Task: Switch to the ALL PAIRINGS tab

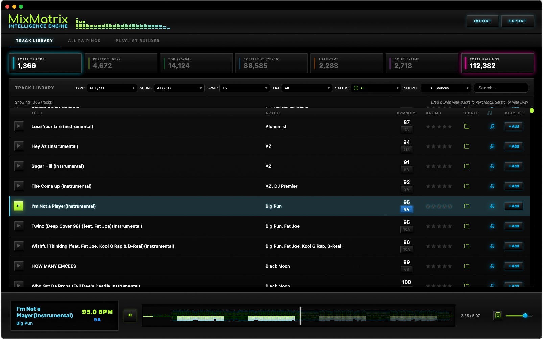Action: coord(84,41)
